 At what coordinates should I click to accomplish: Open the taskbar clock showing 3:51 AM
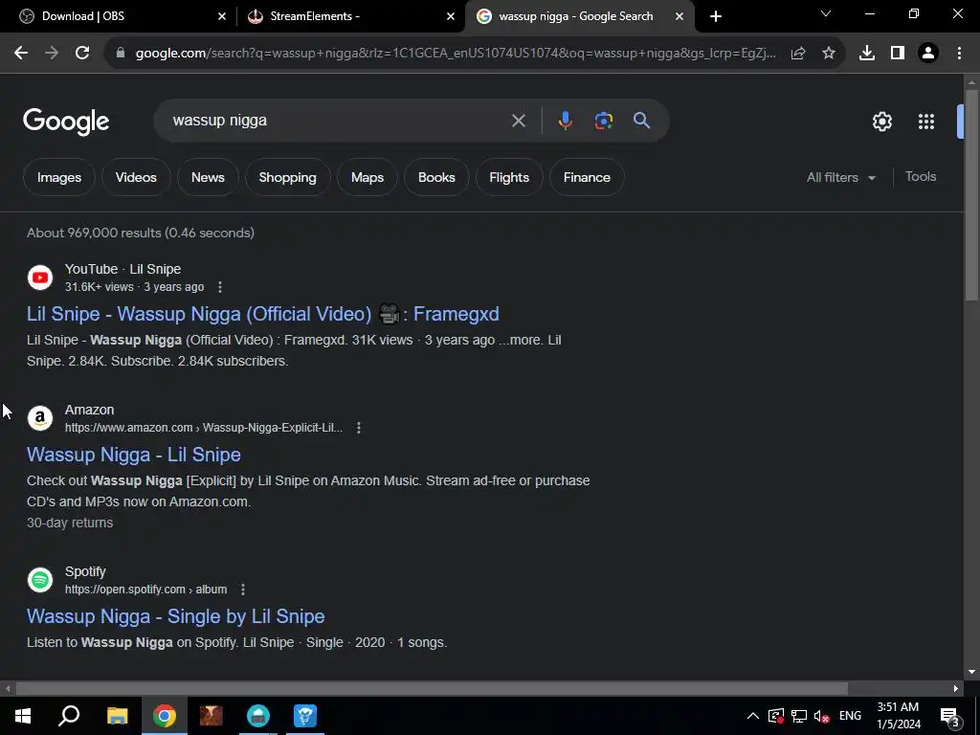(899, 716)
